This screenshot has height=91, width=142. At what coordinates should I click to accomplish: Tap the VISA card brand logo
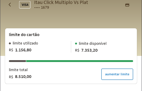click(25, 5)
